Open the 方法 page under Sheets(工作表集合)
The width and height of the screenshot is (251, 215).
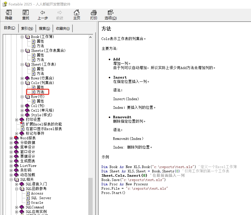click(40, 60)
